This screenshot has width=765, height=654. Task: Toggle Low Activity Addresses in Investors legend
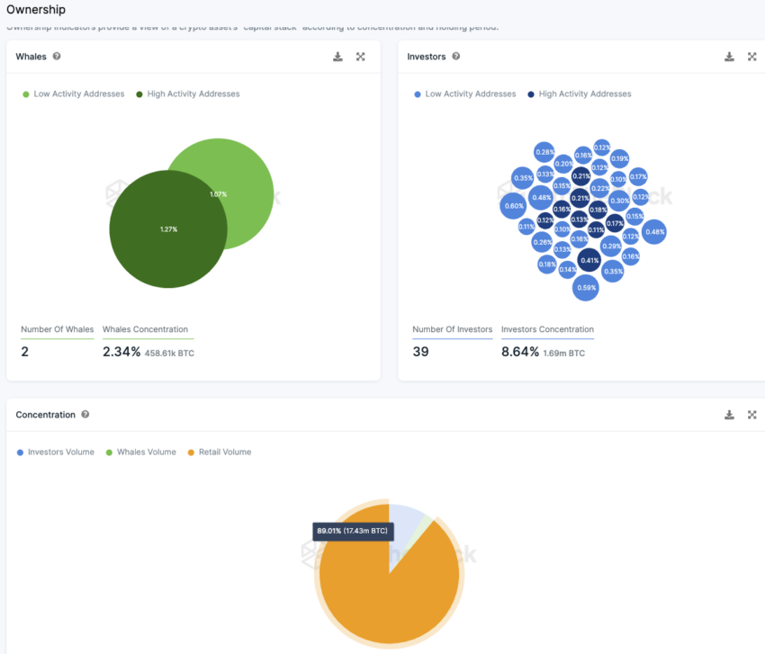465,94
